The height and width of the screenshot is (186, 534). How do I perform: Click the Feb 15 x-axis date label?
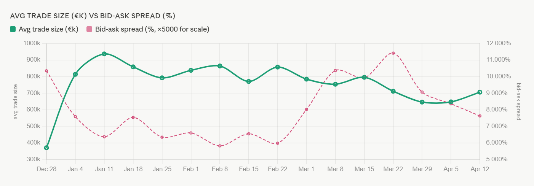(x=249, y=169)
